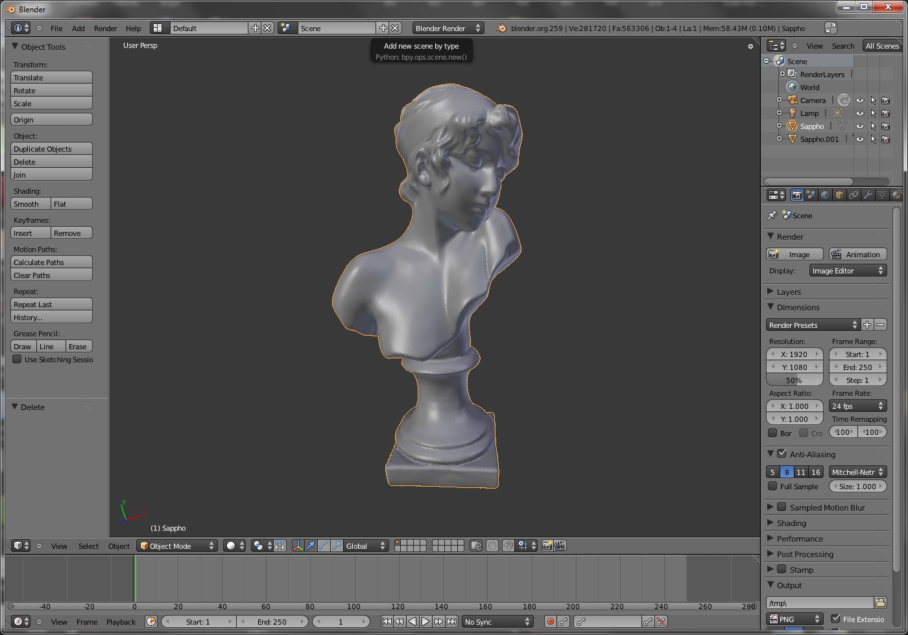The image size is (908, 635).
Task: Toggle Lamp visibility eye in outliner
Action: pyautogui.click(x=860, y=113)
